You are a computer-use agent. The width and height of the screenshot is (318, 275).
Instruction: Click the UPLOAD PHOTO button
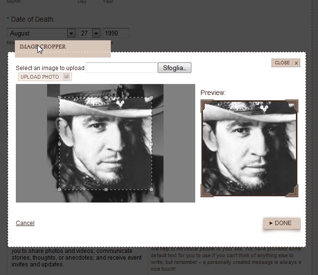pos(45,77)
